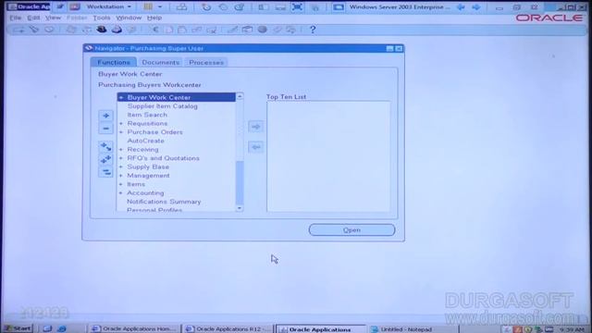Click Navigator collapse (-) side button
The image size is (592, 333).
(x=105, y=129)
